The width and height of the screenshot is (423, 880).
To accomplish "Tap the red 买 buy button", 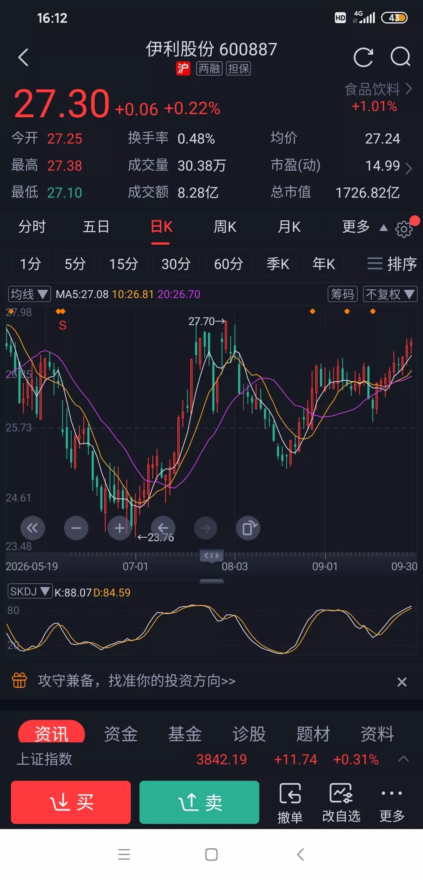I will click(x=71, y=802).
